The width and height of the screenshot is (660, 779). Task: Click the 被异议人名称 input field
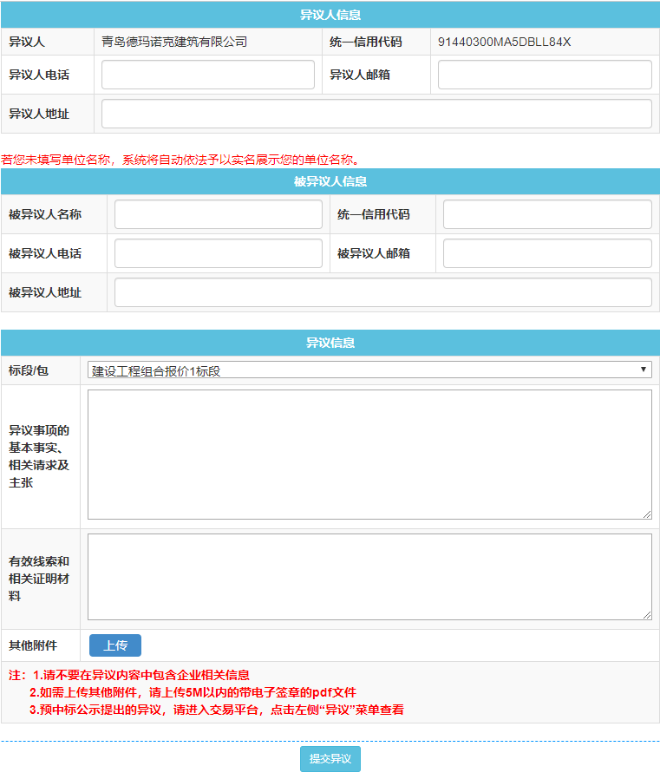218,214
